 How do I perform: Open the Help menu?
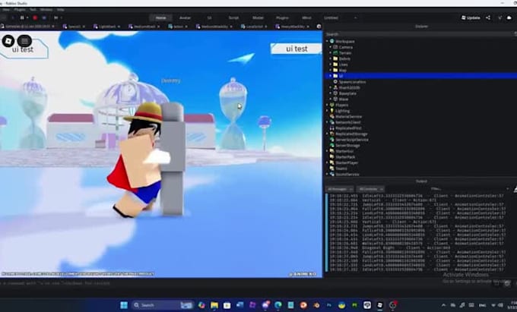[x=60, y=10]
